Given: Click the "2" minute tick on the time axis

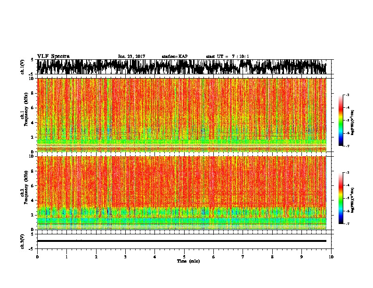Looking at the screenshot, I should click(96, 257).
